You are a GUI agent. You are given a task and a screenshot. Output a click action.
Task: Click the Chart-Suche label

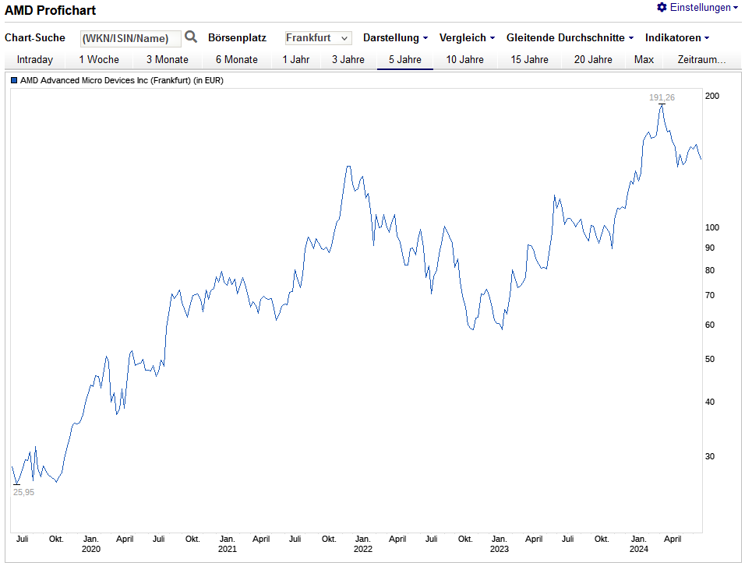click(x=35, y=37)
